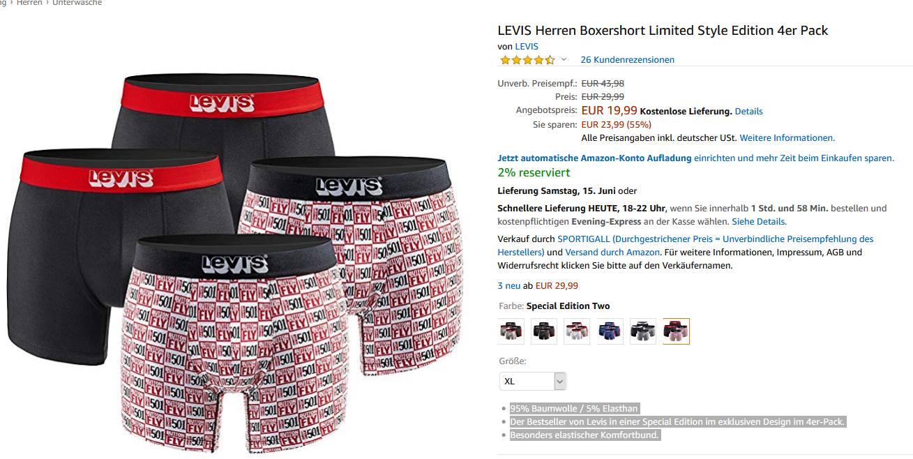
Task: Select the grey and red boxer color swatch
Action: [511, 331]
